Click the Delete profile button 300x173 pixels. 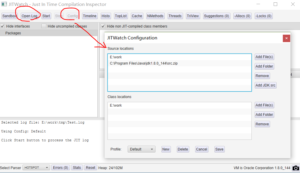183,149
